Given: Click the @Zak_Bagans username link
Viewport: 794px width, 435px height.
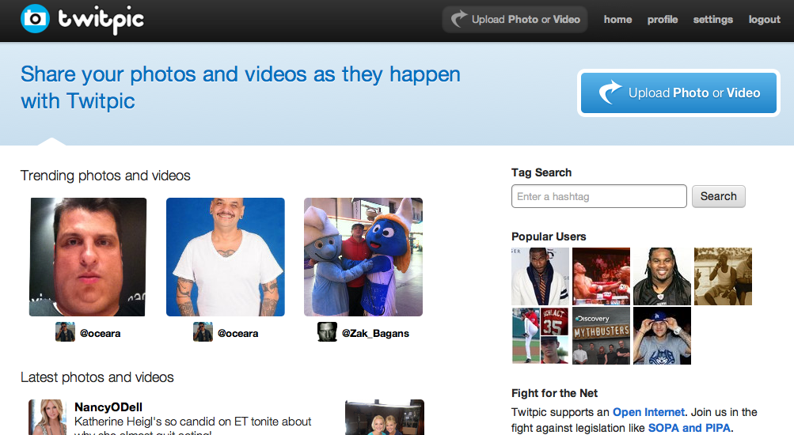Looking at the screenshot, I should [375, 333].
